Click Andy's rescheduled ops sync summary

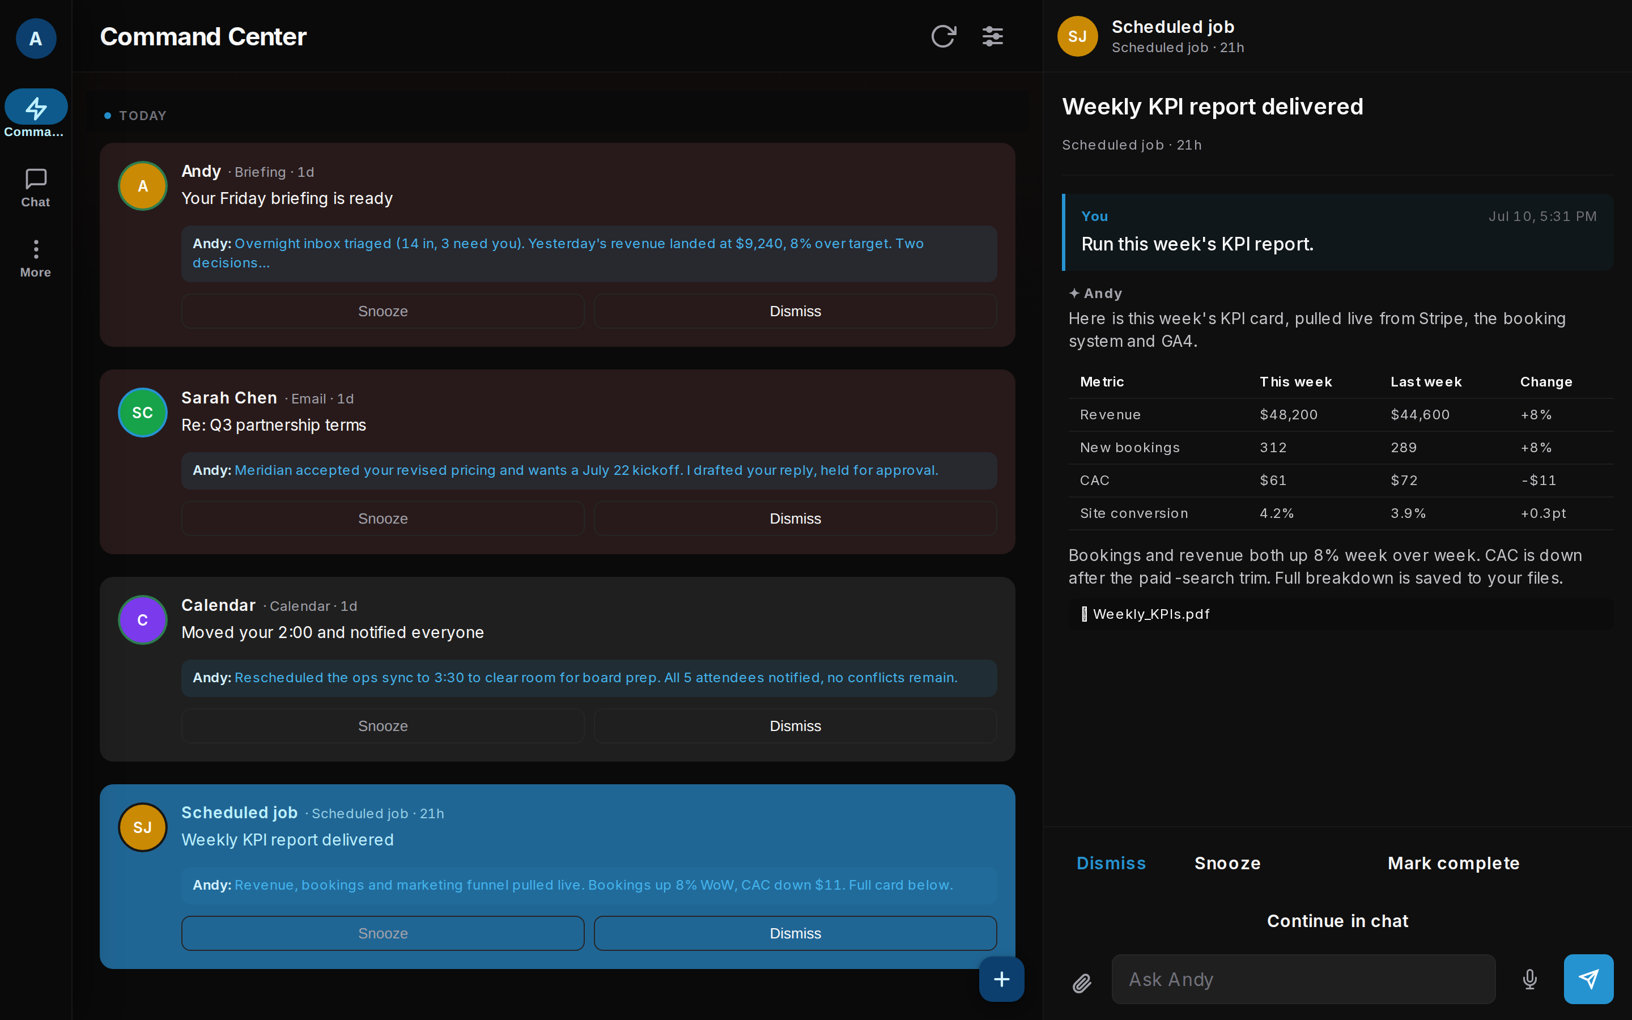click(x=589, y=677)
